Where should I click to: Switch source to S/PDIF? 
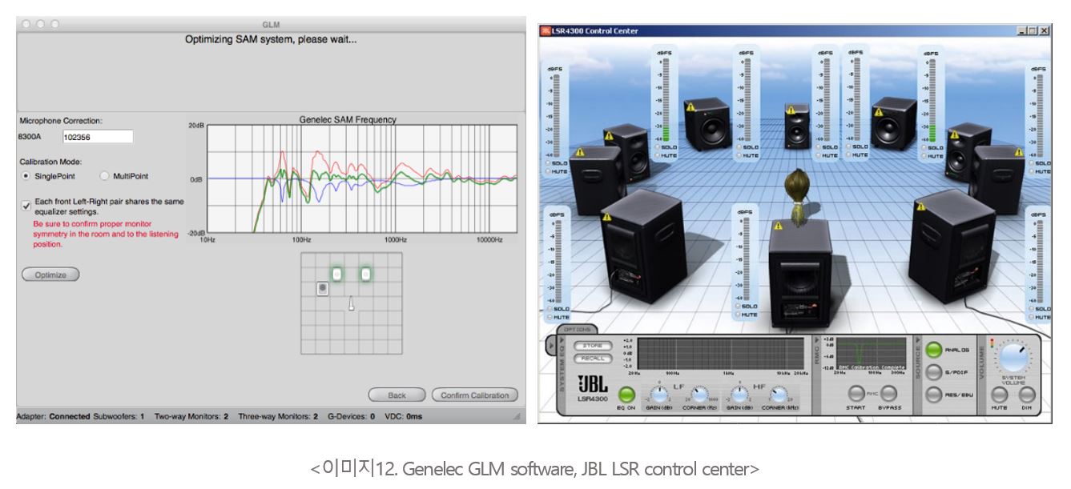934,371
